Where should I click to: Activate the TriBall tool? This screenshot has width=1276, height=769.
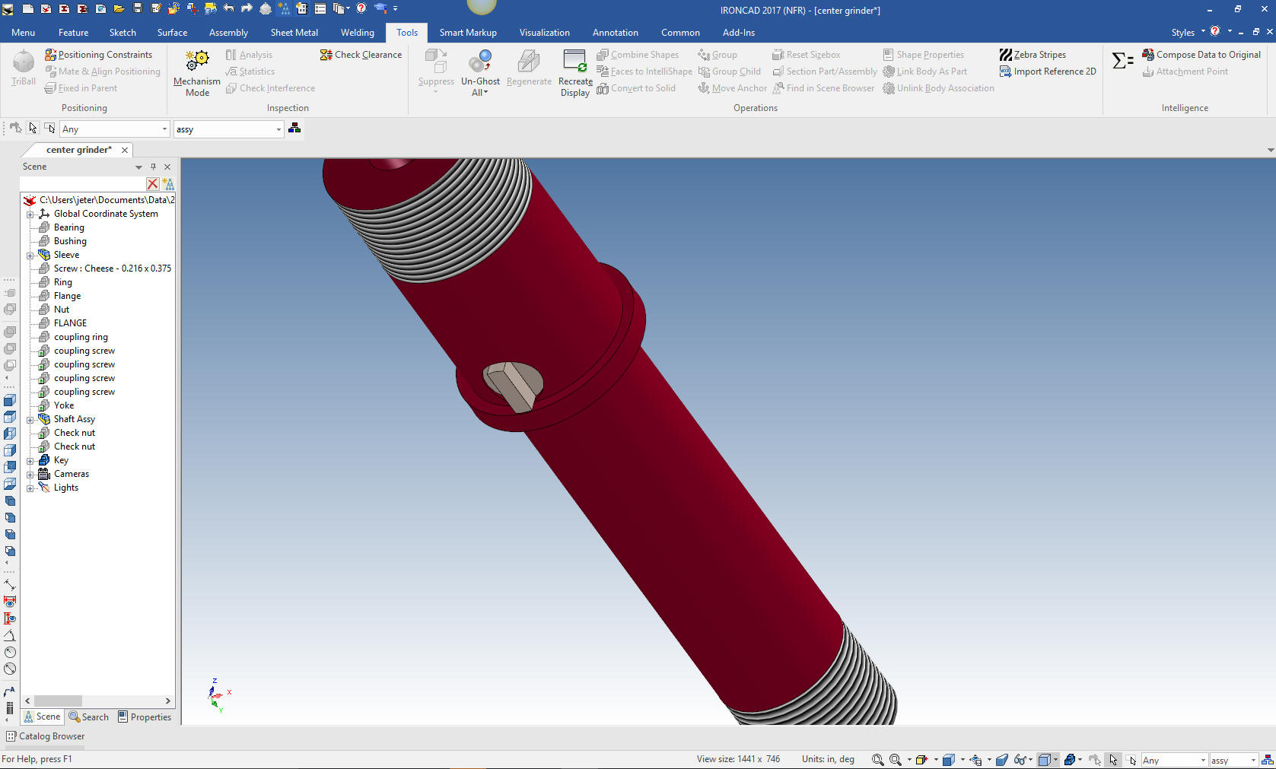pyautogui.click(x=23, y=68)
